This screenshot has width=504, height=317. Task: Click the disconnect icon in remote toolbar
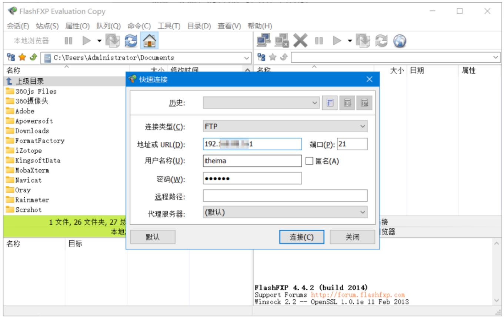point(281,40)
